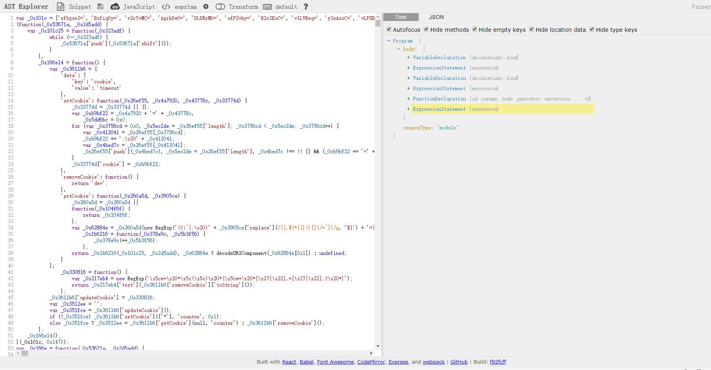This screenshot has width=711, height=370.
Task: Click the sourceType key in tree
Action: pos(417,128)
